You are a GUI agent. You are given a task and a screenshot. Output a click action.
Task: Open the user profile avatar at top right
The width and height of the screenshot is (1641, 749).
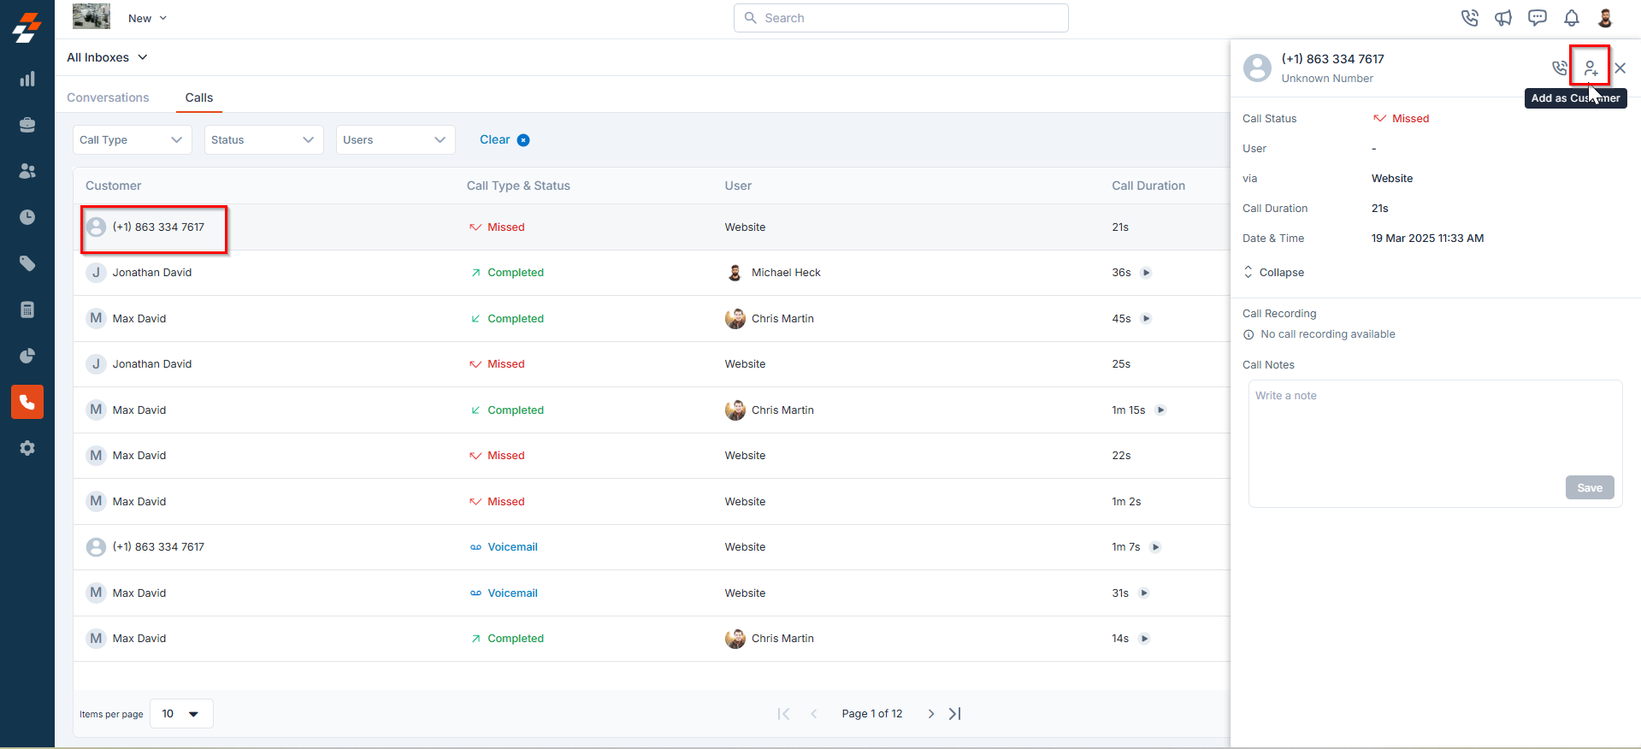pos(1605,18)
